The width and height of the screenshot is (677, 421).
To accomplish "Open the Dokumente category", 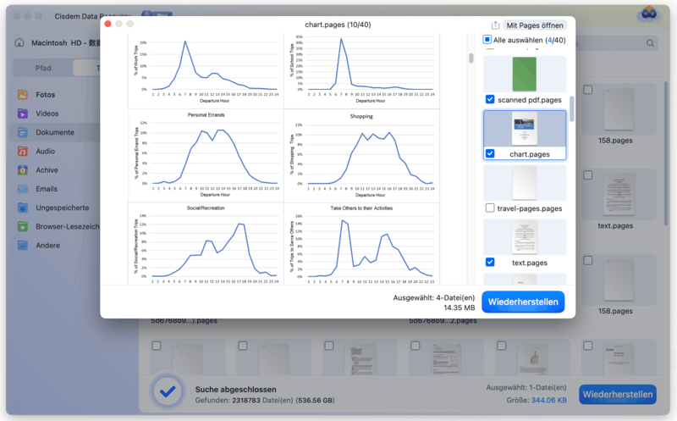I will (x=55, y=132).
